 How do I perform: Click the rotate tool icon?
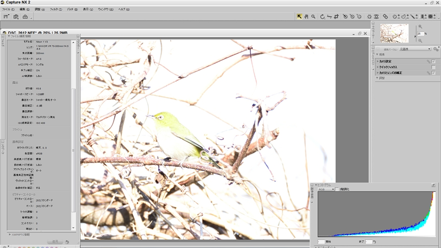pyautogui.click(x=322, y=17)
